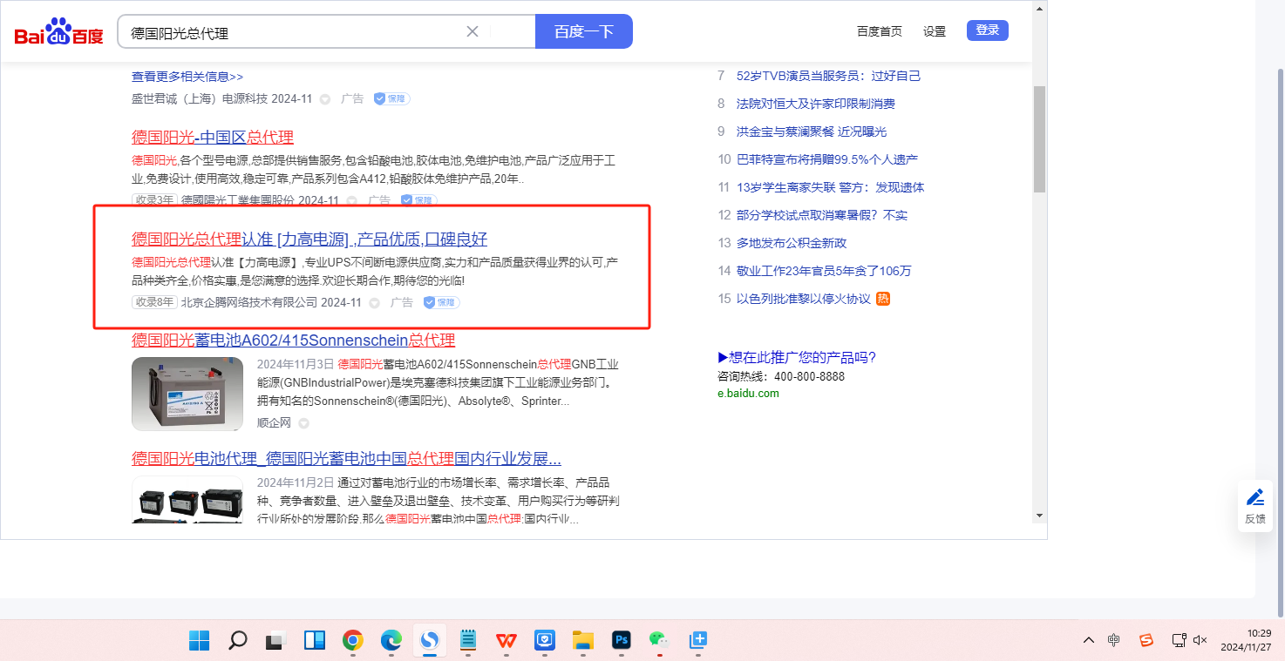Image resolution: width=1285 pixels, height=661 pixels.
Task: Toggle the 中 input language indicator
Action: tap(1114, 640)
